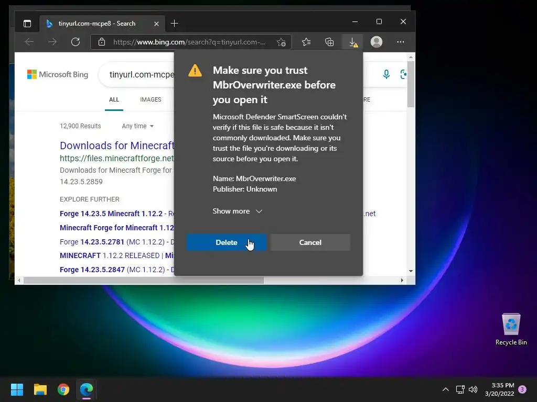Viewport: 537px width, 402px height.
Task: Open Minecraft Forge for Minecraft 1.12 link
Action: [x=117, y=228]
